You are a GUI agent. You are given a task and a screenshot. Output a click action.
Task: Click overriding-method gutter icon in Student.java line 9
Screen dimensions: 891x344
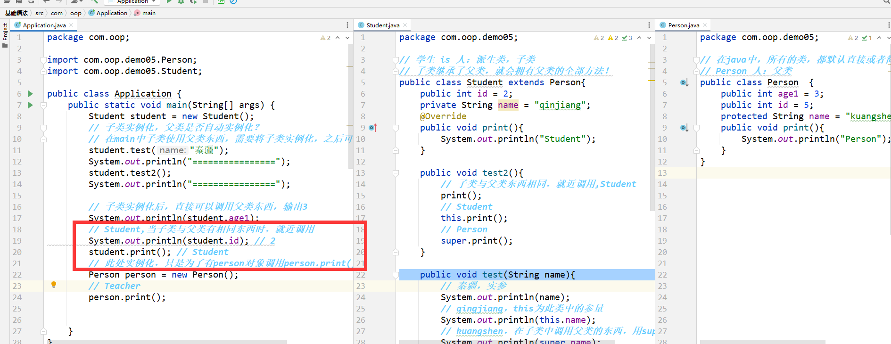coord(372,128)
